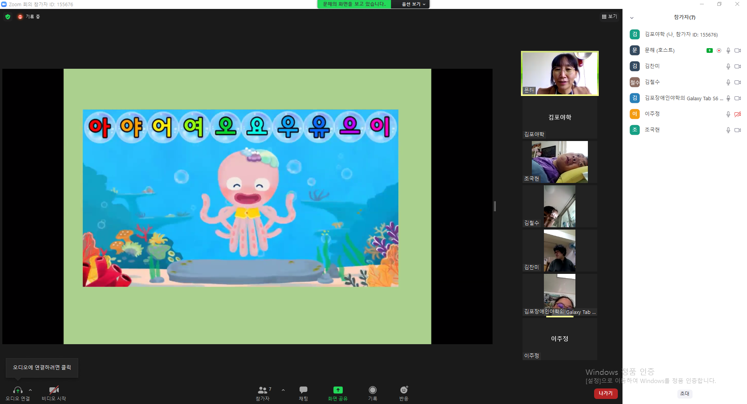Click the 철수 avatar icon
Image resolution: width=747 pixels, height=404 pixels.
tap(635, 82)
